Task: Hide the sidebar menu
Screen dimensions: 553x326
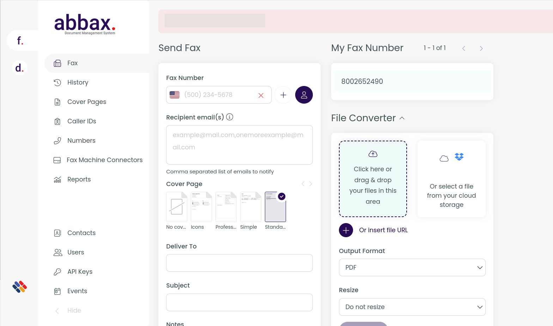Action: 74,310
